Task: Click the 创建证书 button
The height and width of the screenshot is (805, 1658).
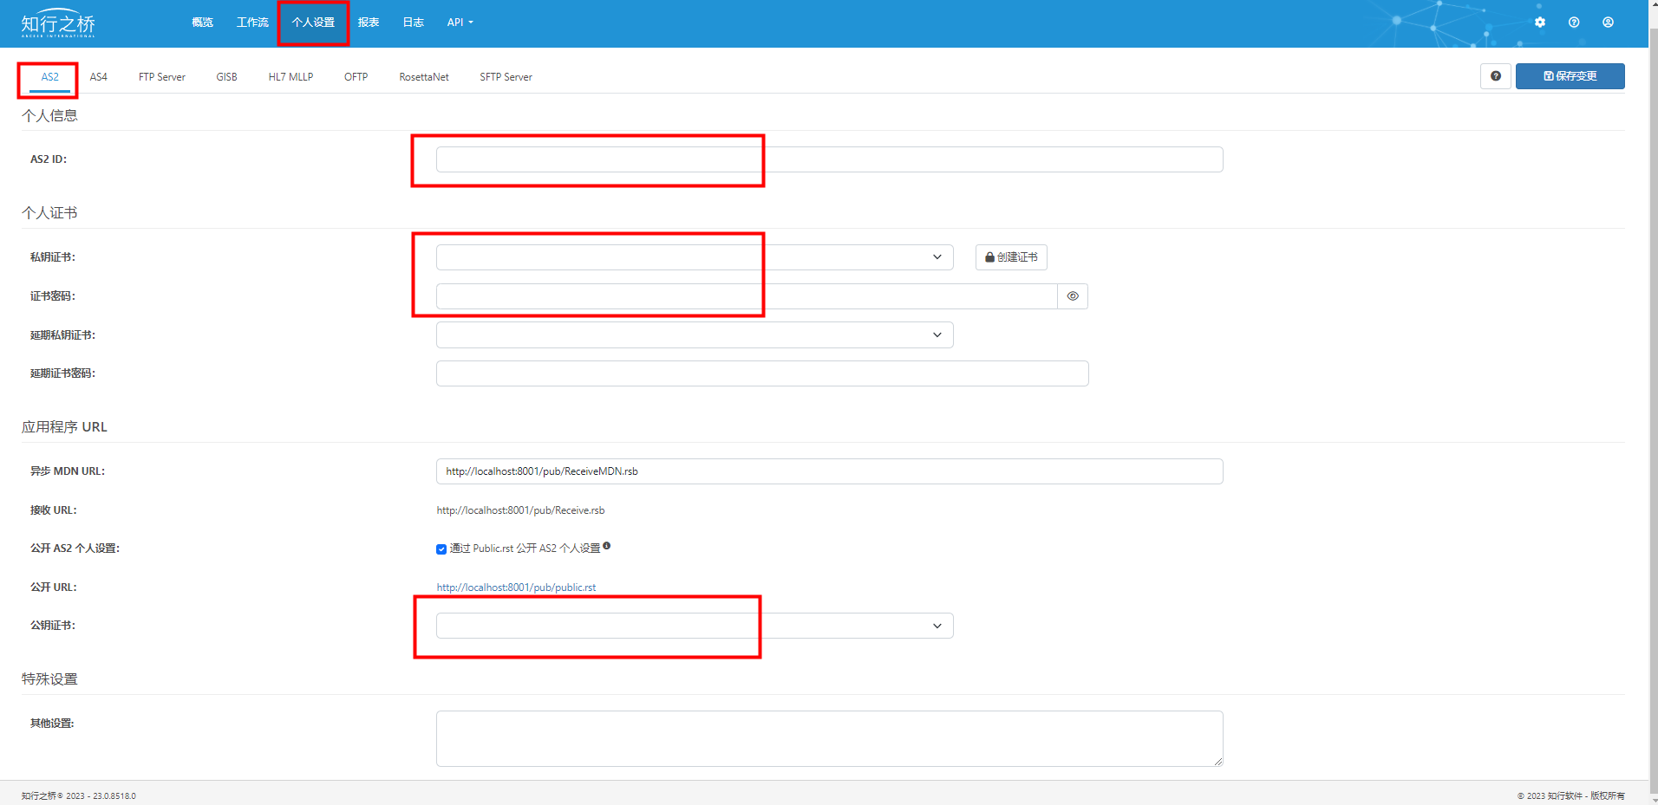Action: click(x=1011, y=257)
